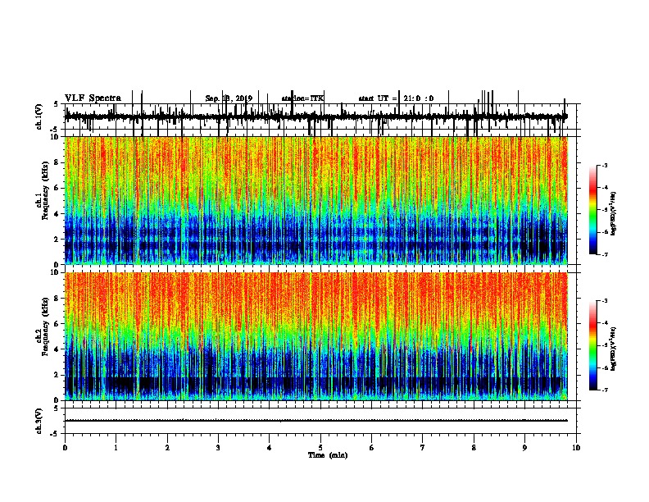The image size is (649, 502).
Task: Click the 'start UT = 21:0 :0' text
Action: pos(396,98)
